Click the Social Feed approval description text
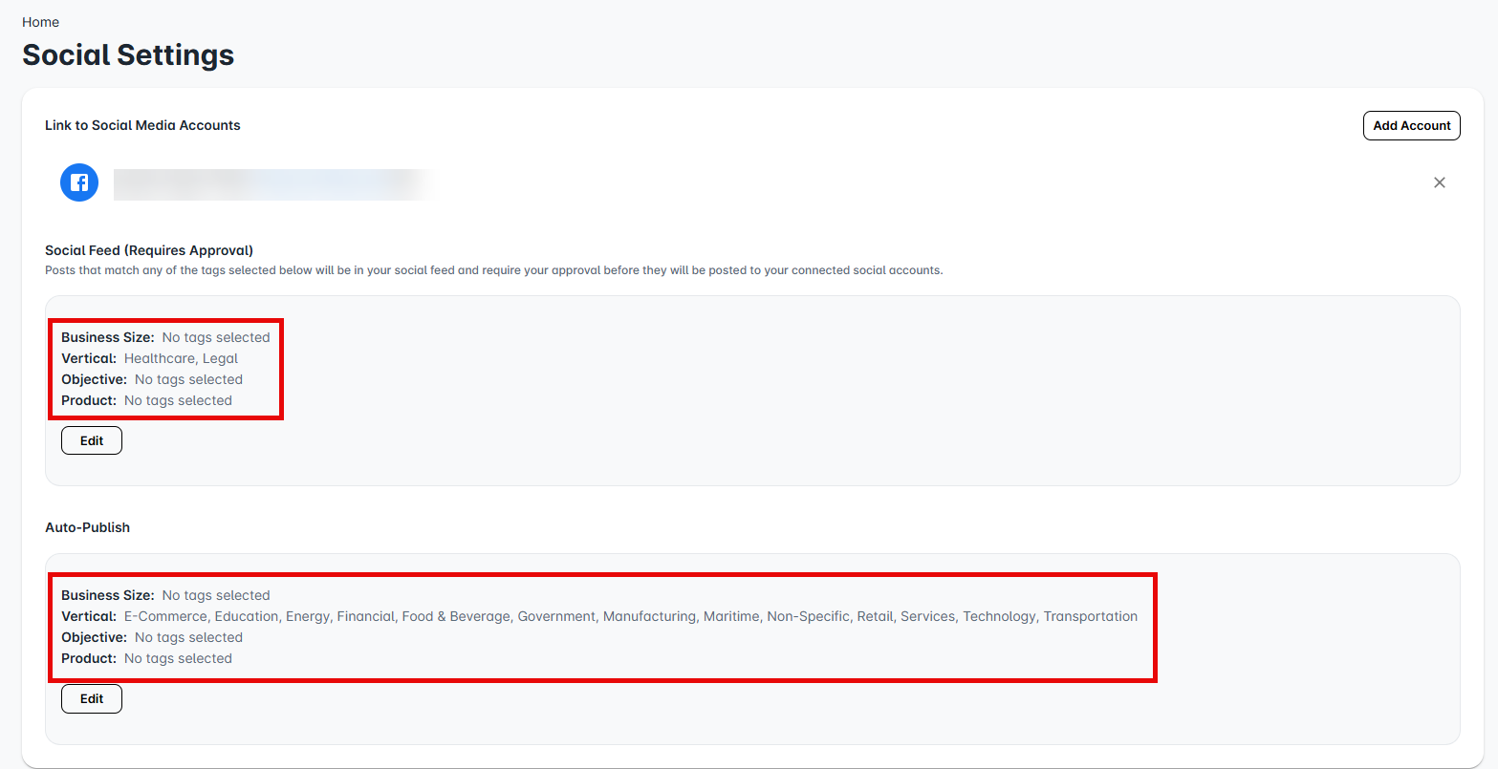Screen dimensions: 1498x769 (x=493, y=270)
